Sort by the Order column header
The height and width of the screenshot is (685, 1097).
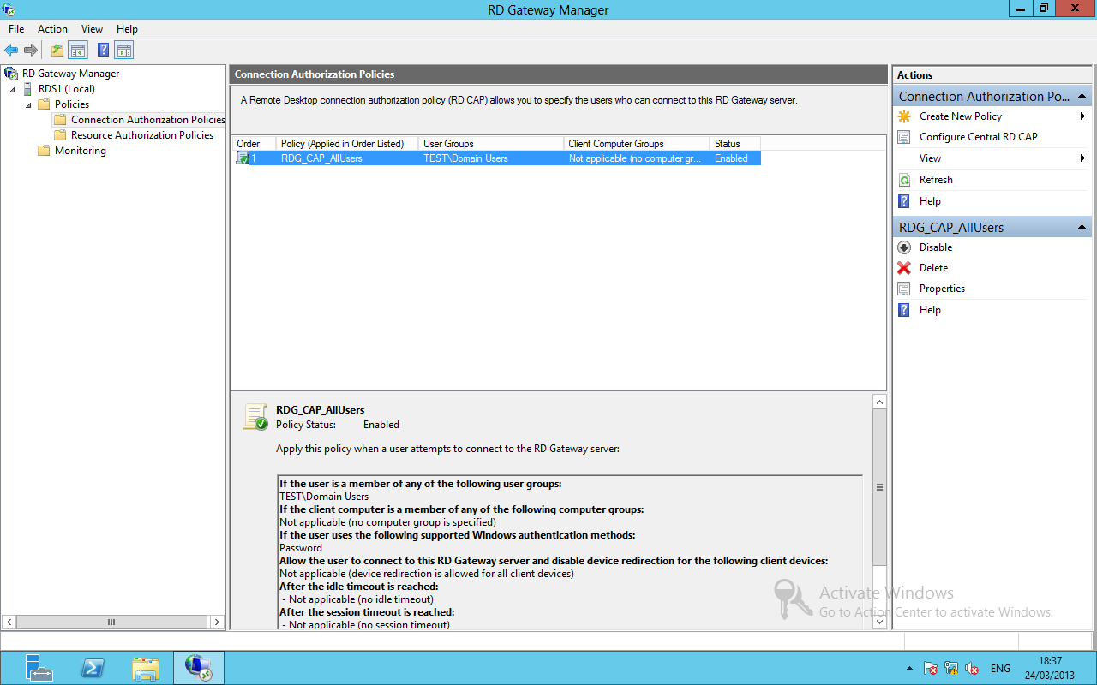(254, 144)
